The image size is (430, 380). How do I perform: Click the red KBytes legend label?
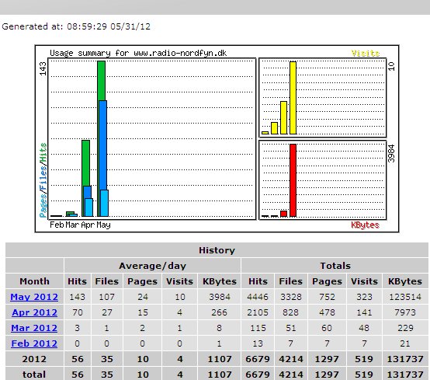pos(365,225)
